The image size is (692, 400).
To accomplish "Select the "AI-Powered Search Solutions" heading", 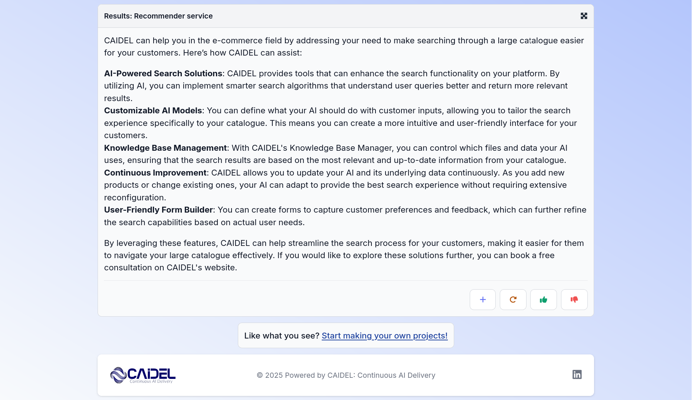I will [163, 73].
